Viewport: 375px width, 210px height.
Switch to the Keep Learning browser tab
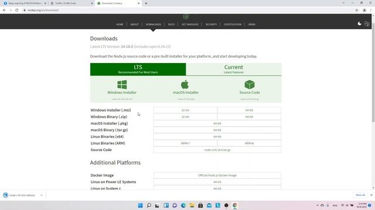pyautogui.click(x=24, y=3)
